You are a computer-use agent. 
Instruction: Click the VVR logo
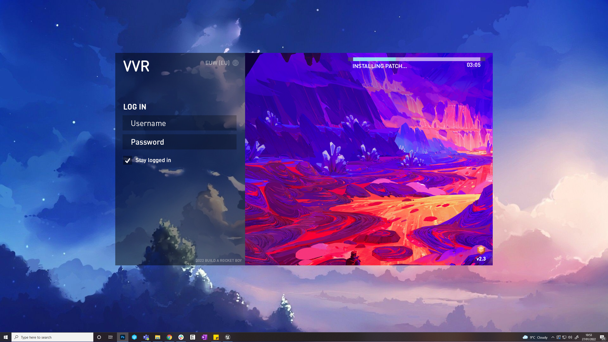(x=136, y=66)
